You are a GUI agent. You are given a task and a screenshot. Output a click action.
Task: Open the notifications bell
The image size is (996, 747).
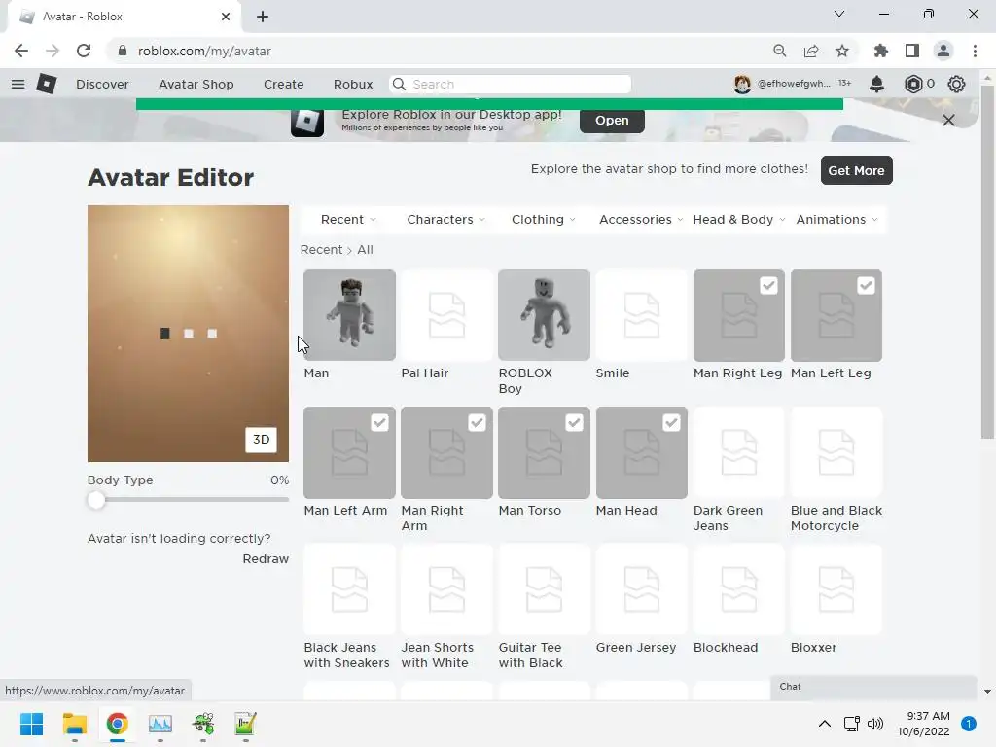[876, 84]
